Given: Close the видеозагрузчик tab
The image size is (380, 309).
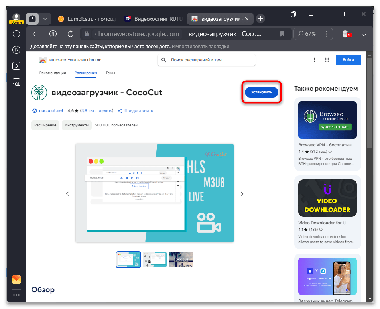Looking at the screenshot, I should 247,19.
